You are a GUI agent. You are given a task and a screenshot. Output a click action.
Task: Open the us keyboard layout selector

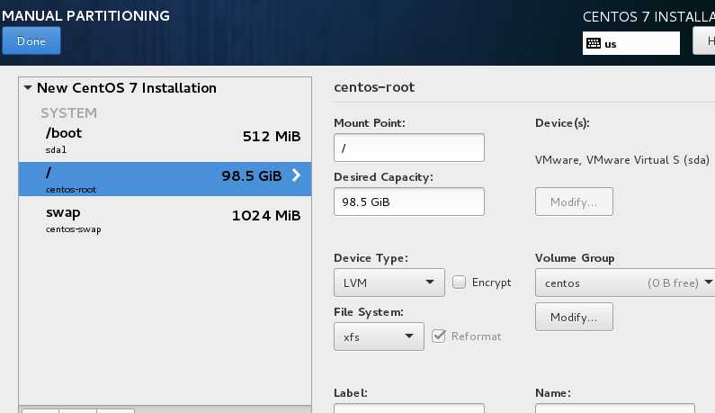pos(630,43)
